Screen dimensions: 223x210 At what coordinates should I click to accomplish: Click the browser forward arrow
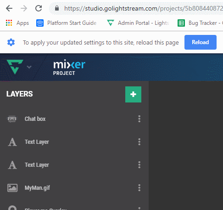point(24,8)
